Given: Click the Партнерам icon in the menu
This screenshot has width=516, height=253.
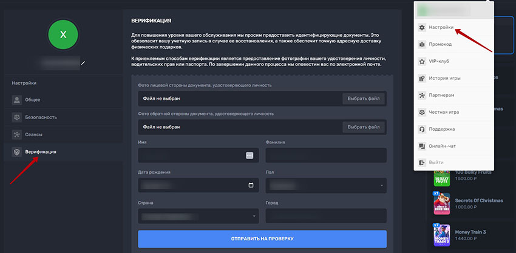Looking at the screenshot, I should (421, 95).
